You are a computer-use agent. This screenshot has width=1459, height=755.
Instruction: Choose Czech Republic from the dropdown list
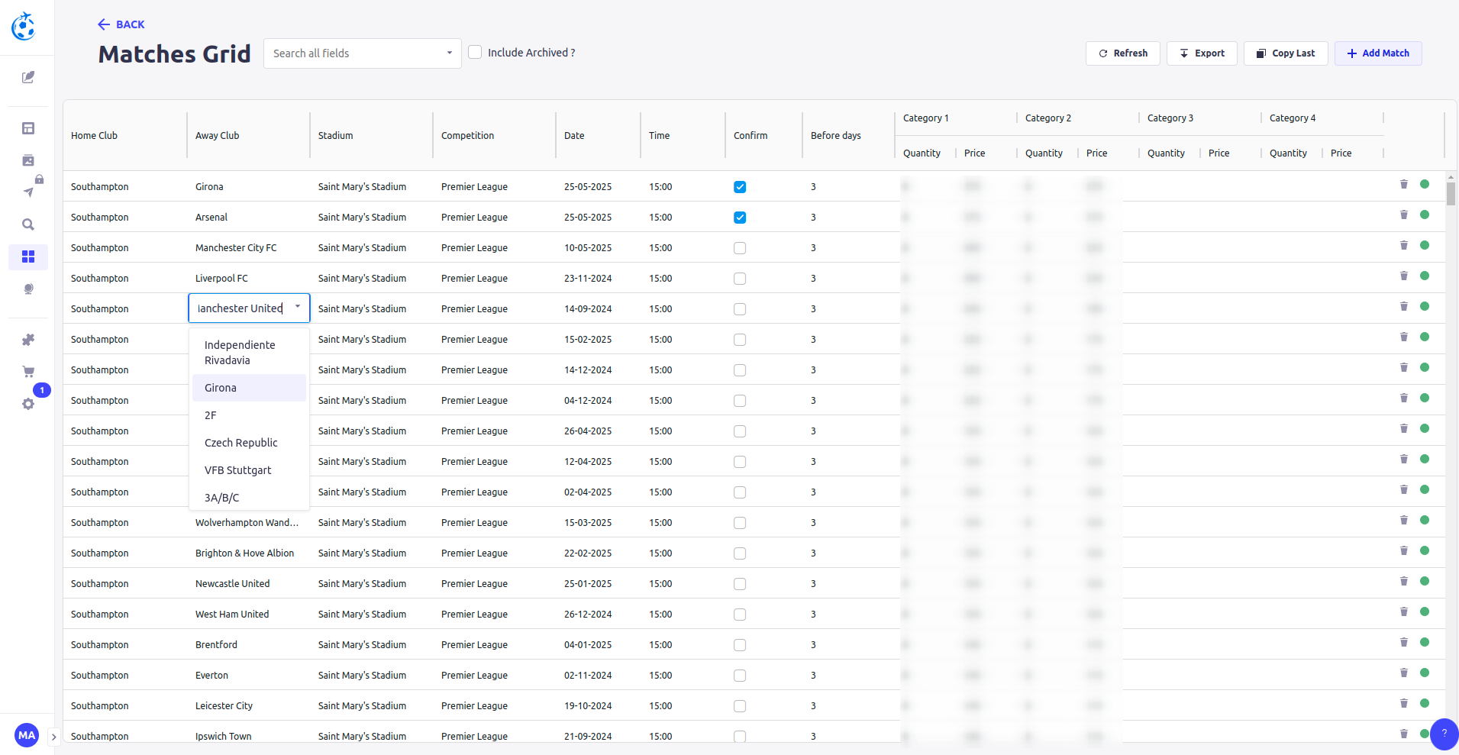point(249,443)
